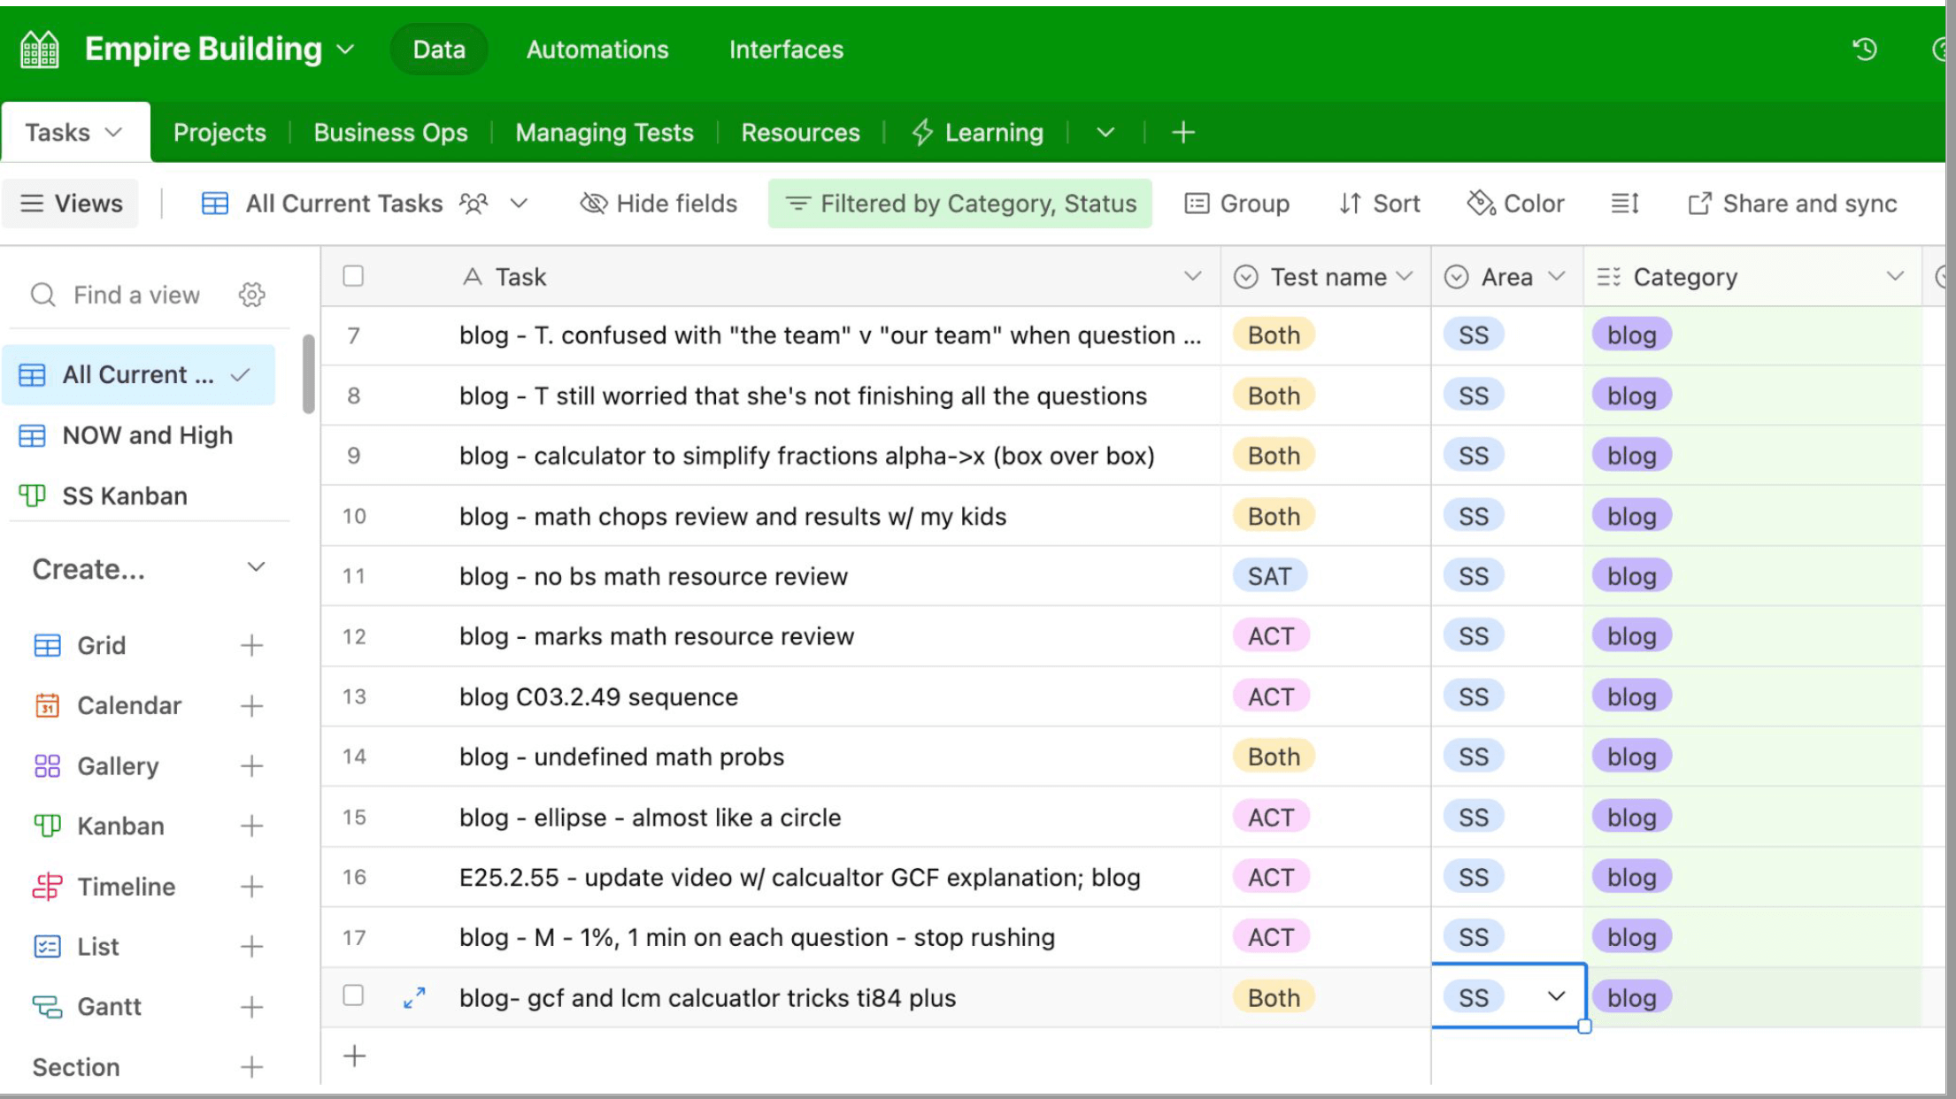
Task: Open the Tasks tab dropdown chevron
Action: click(x=113, y=132)
